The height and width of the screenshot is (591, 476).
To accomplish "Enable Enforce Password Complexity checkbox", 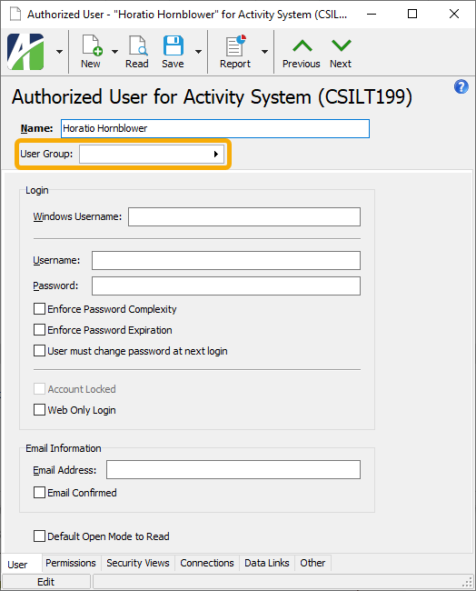I will click(39, 309).
